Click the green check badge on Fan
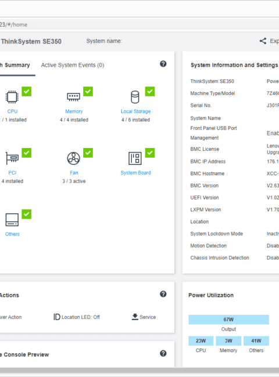This screenshot has height=377, width=279. coord(88,153)
